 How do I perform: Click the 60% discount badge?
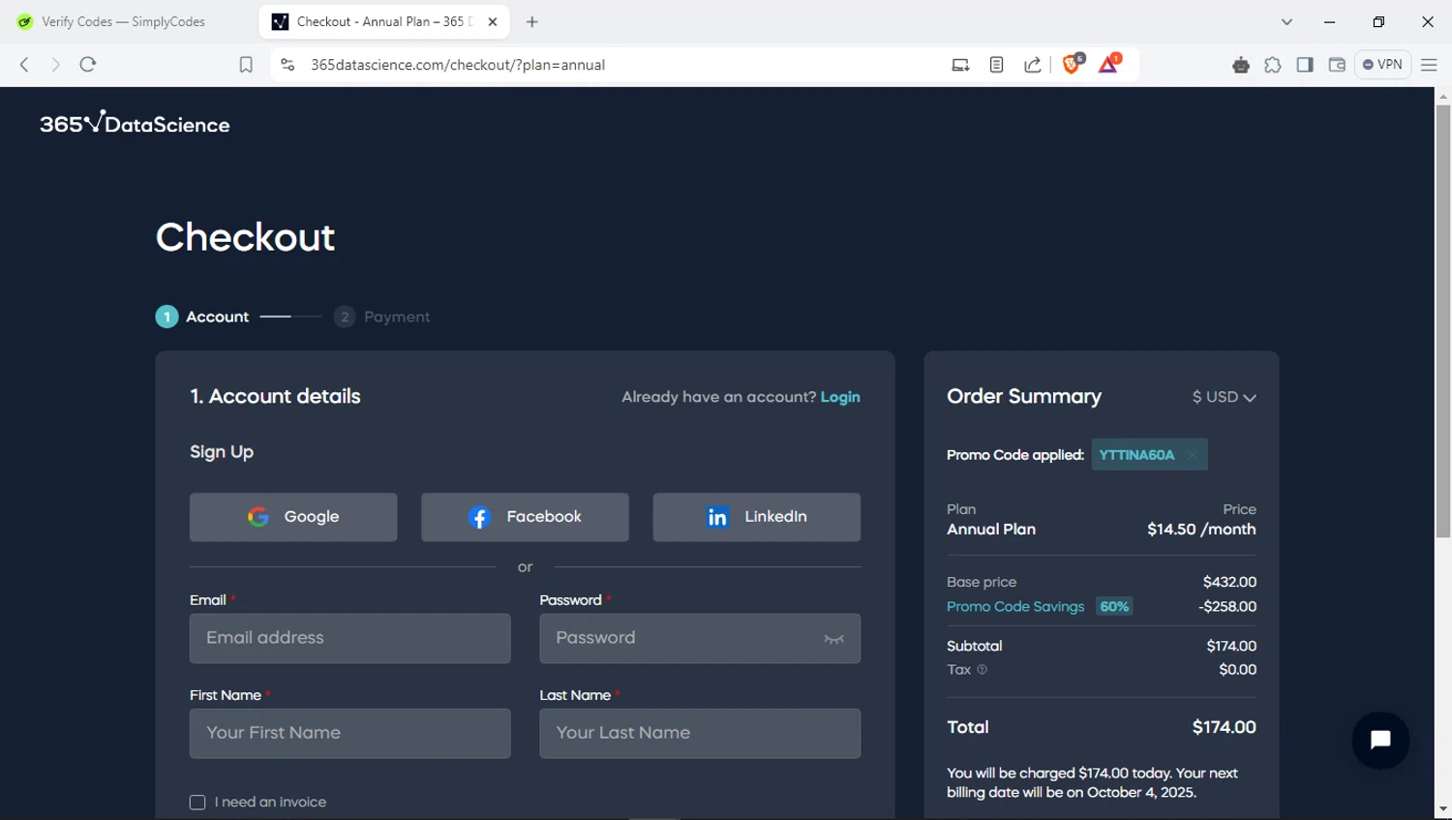[x=1114, y=607]
